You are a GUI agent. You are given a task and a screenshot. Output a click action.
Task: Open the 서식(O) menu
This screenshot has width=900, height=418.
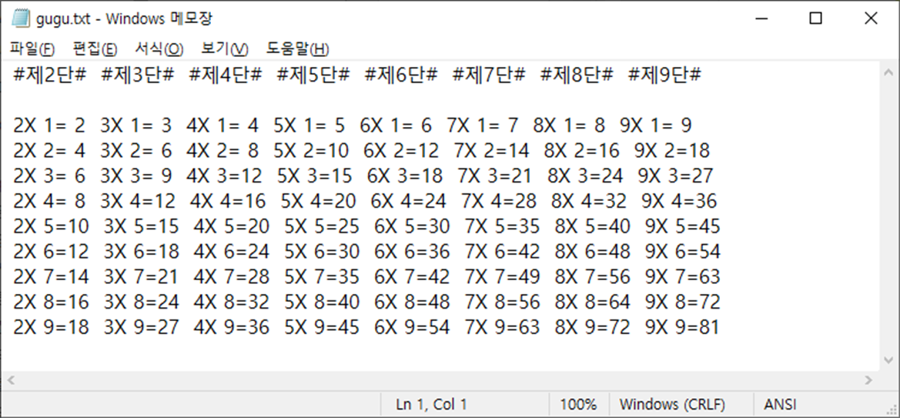pyautogui.click(x=159, y=48)
